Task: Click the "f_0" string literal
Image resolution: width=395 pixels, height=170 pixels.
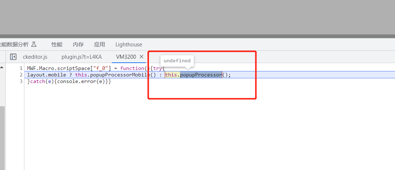Action: coord(100,68)
